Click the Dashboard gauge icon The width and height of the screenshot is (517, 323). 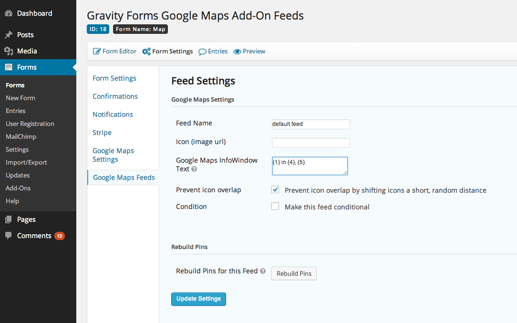click(x=9, y=13)
